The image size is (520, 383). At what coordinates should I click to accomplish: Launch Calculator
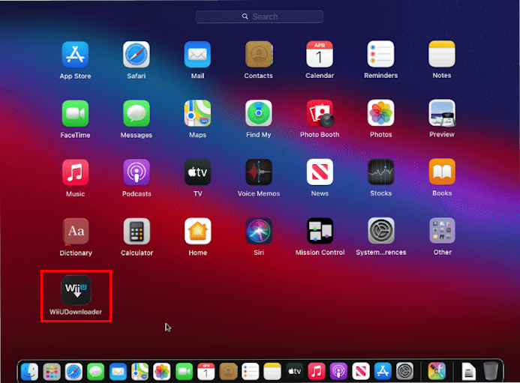click(137, 232)
